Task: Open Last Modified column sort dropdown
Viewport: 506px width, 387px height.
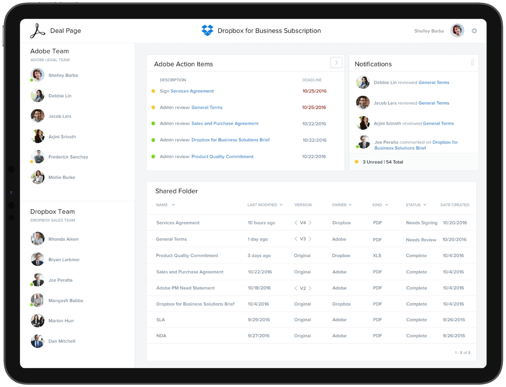Action: coord(281,205)
